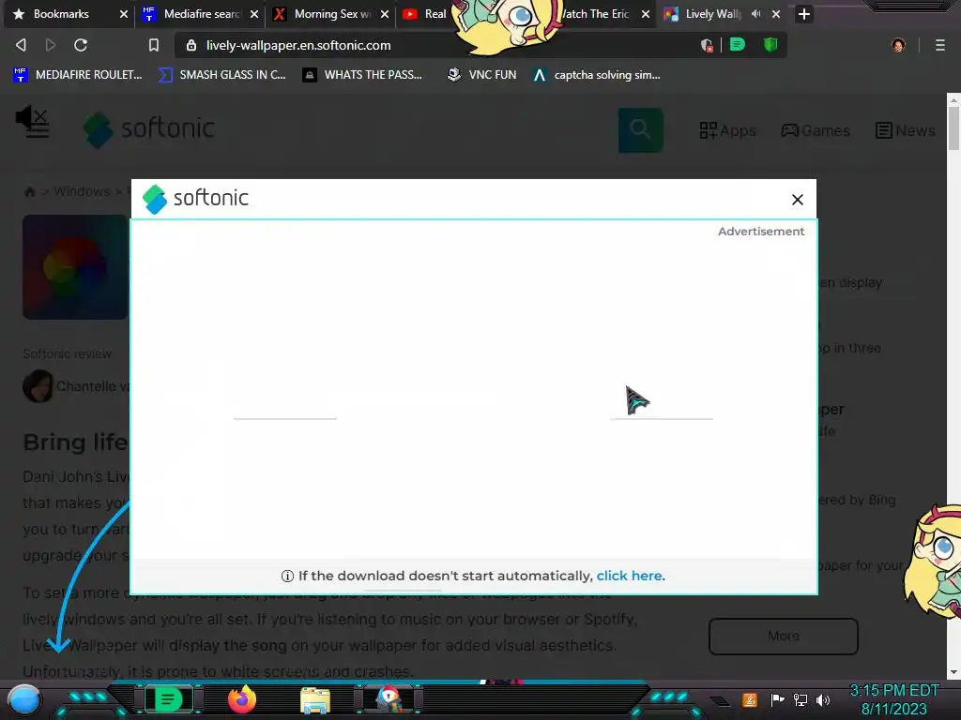Screen dimensions: 961x720
Task: Click the Lively Wallpaper app thumbnail
Action: coord(75,267)
